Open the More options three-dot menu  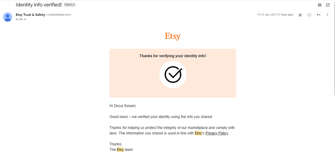coord(327,15)
